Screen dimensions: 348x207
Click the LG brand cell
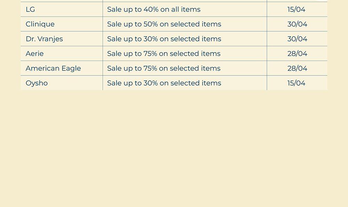click(31, 9)
